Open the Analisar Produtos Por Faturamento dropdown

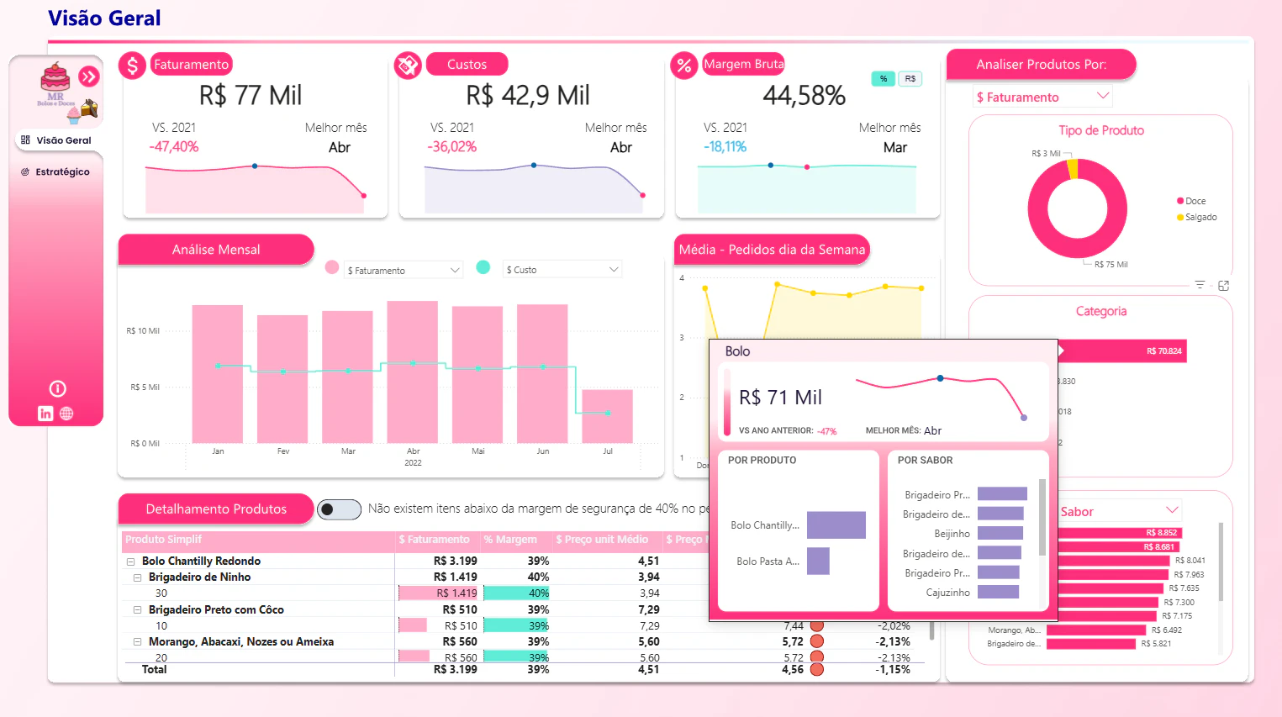(x=1042, y=98)
